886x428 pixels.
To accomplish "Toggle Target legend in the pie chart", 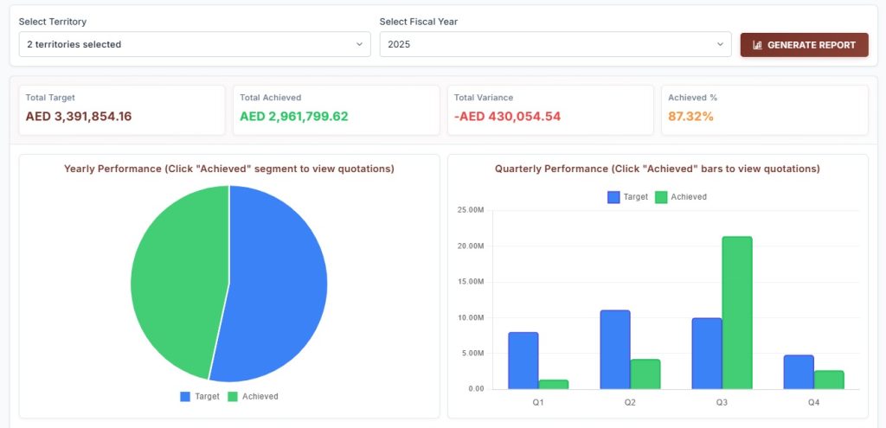I will [200, 396].
